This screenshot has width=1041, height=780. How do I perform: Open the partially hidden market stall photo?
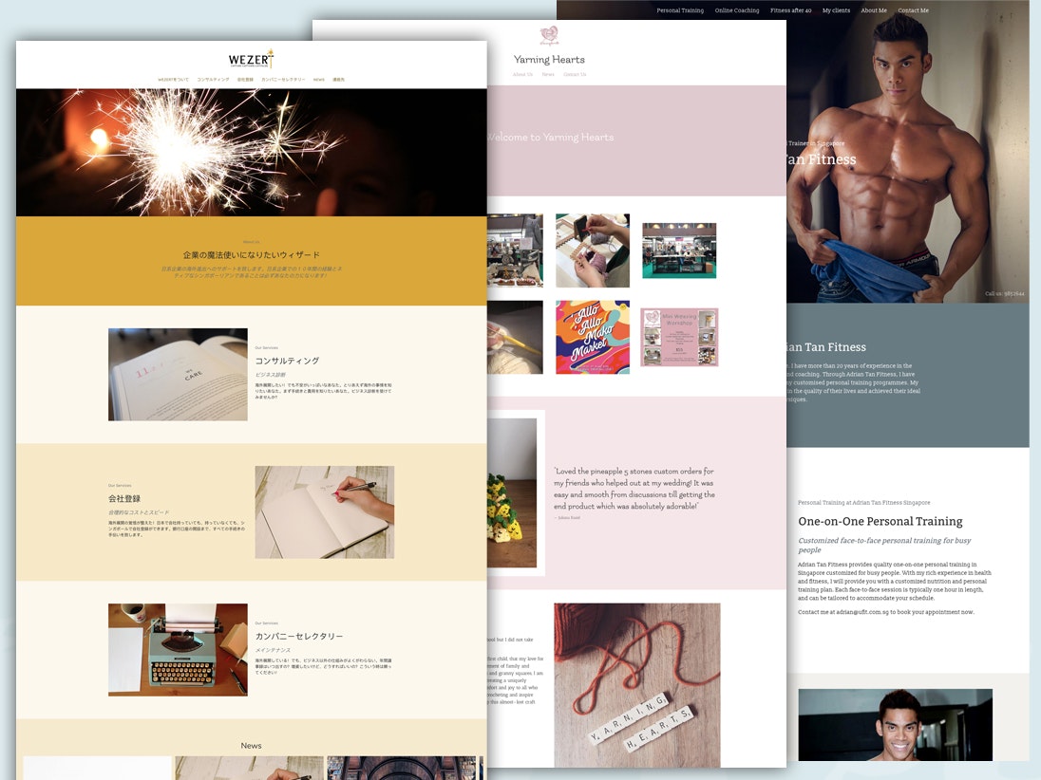[515, 251]
